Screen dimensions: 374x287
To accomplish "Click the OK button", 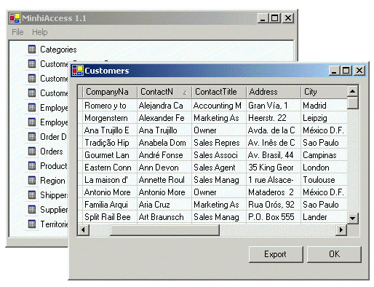I will [334, 254].
